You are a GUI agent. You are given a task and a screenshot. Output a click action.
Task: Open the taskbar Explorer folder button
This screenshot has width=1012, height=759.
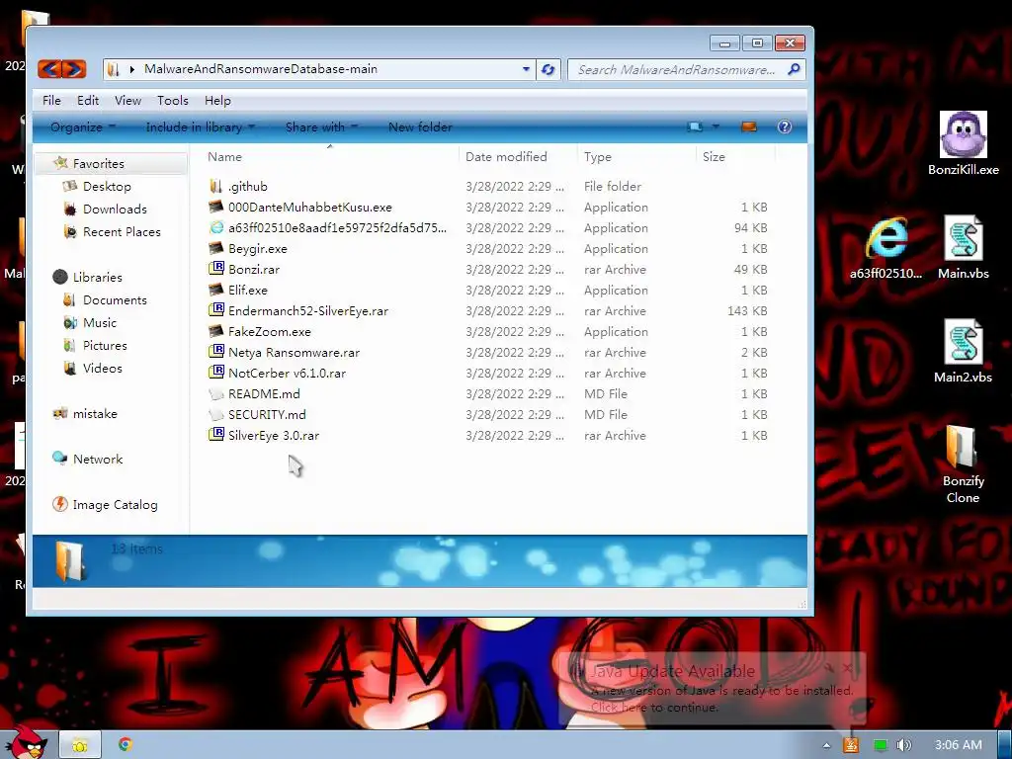[80, 745]
